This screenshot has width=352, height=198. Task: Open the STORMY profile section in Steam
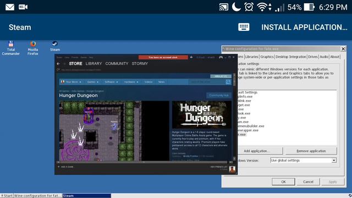click(x=140, y=64)
